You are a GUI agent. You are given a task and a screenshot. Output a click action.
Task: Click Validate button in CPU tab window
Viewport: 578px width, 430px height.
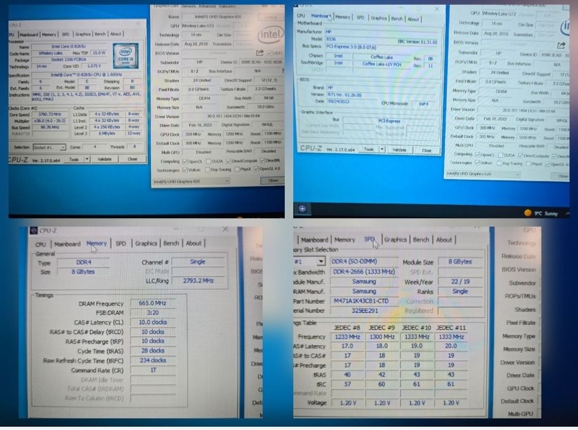105,159
